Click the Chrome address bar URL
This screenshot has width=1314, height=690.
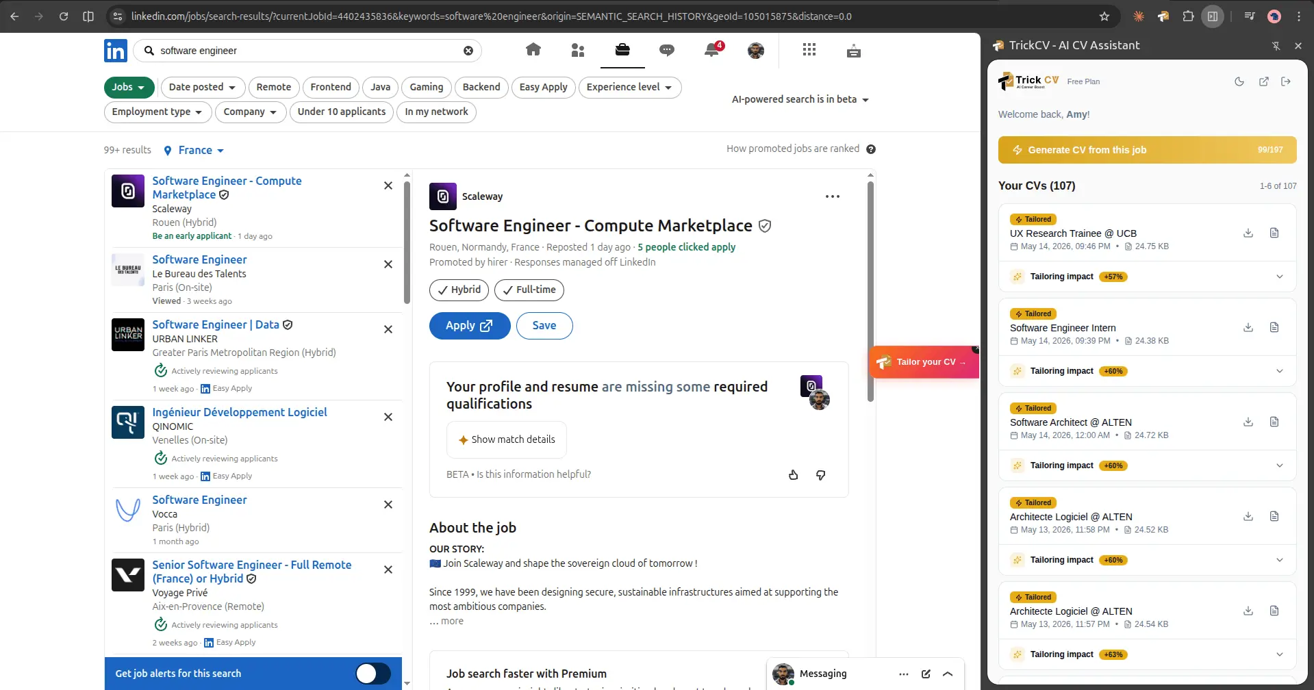491,16
